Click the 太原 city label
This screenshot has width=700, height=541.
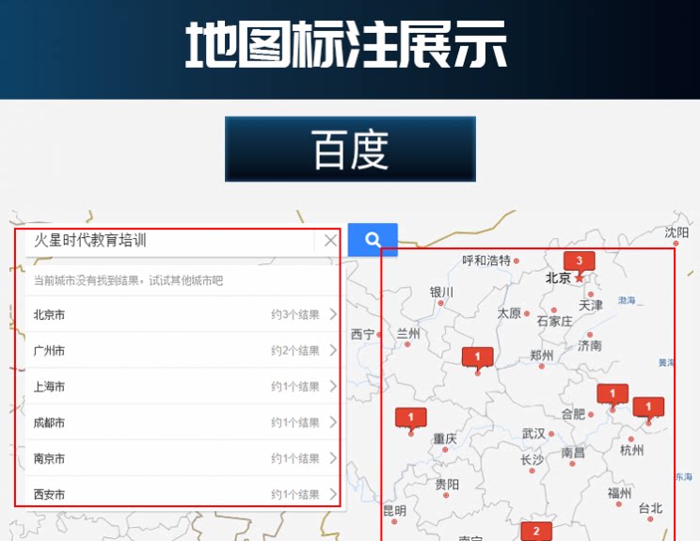click(509, 313)
